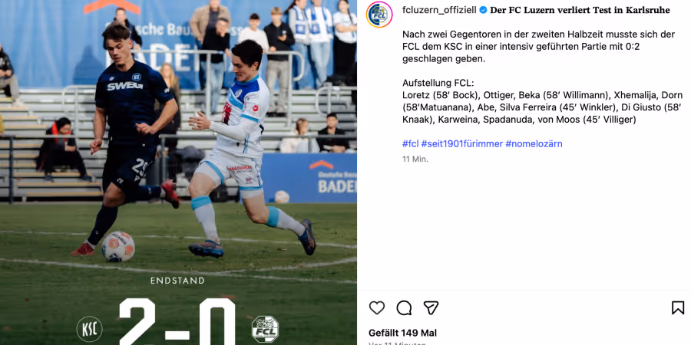Open the #fcl hashtag

pyautogui.click(x=410, y=144)
